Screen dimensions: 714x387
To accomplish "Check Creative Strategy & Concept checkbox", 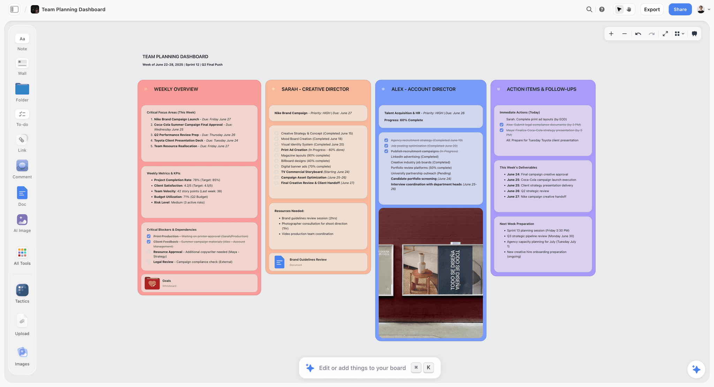I will 276,133.
